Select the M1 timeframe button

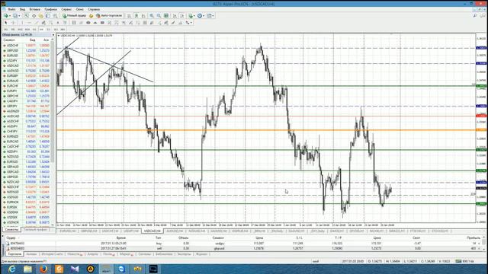coord(6,30)
